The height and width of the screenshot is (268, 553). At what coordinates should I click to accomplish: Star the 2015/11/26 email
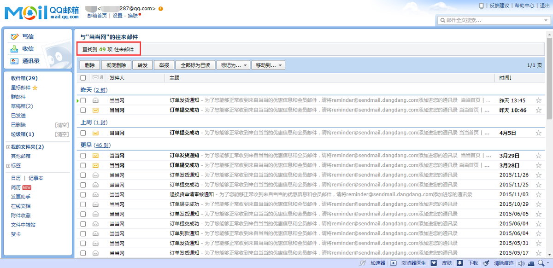pos(538,175)
